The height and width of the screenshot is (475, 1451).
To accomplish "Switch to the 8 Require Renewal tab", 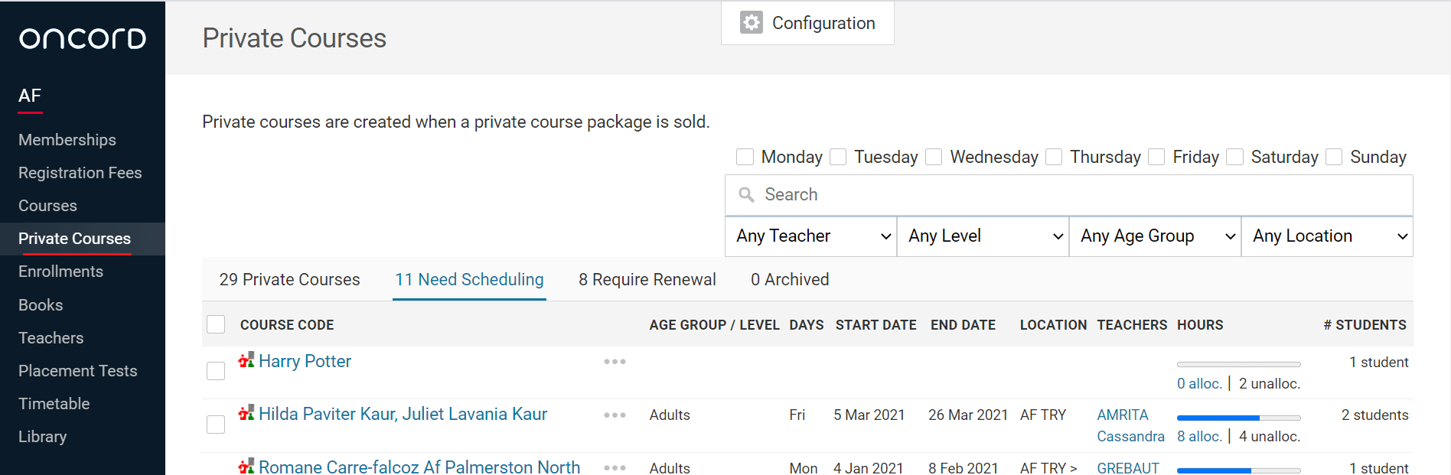I will click(x=647, y=280).
